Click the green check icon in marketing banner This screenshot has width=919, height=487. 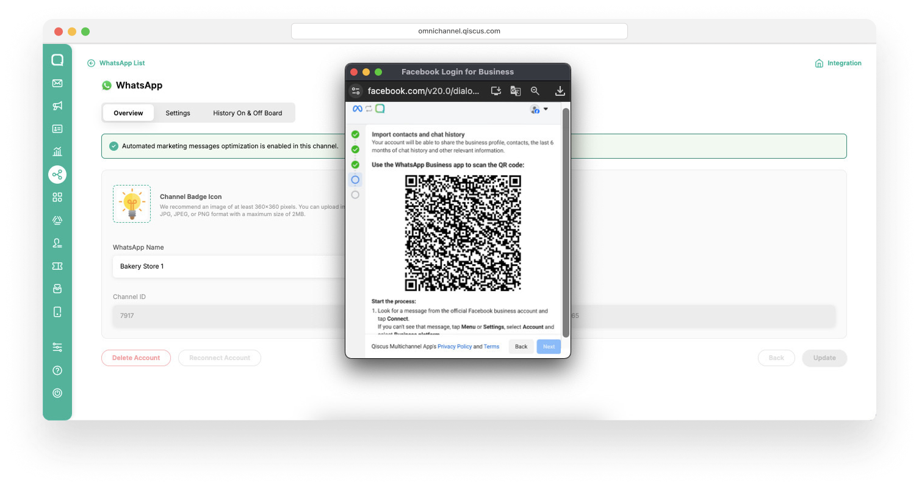pyautogui.click(x=114, y=146)
